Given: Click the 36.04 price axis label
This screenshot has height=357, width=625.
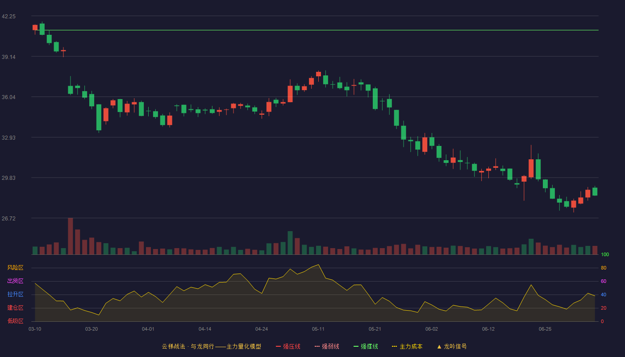Looking at the screenshot, I should [8, 97].
